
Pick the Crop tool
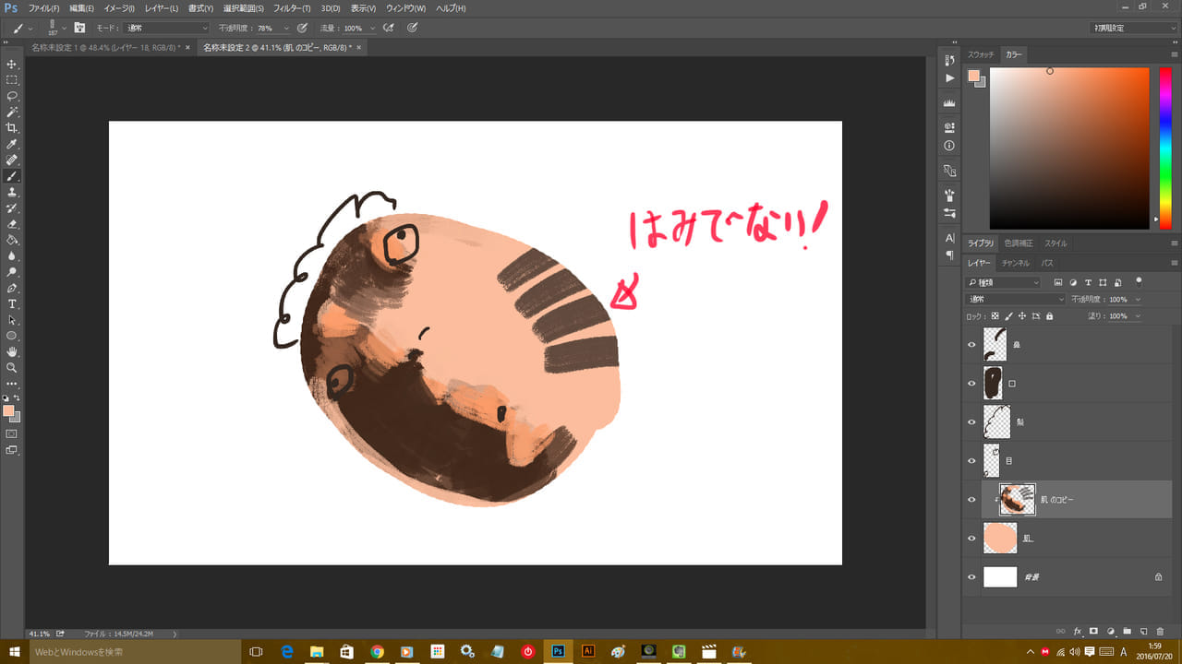[x=12, y=128]
